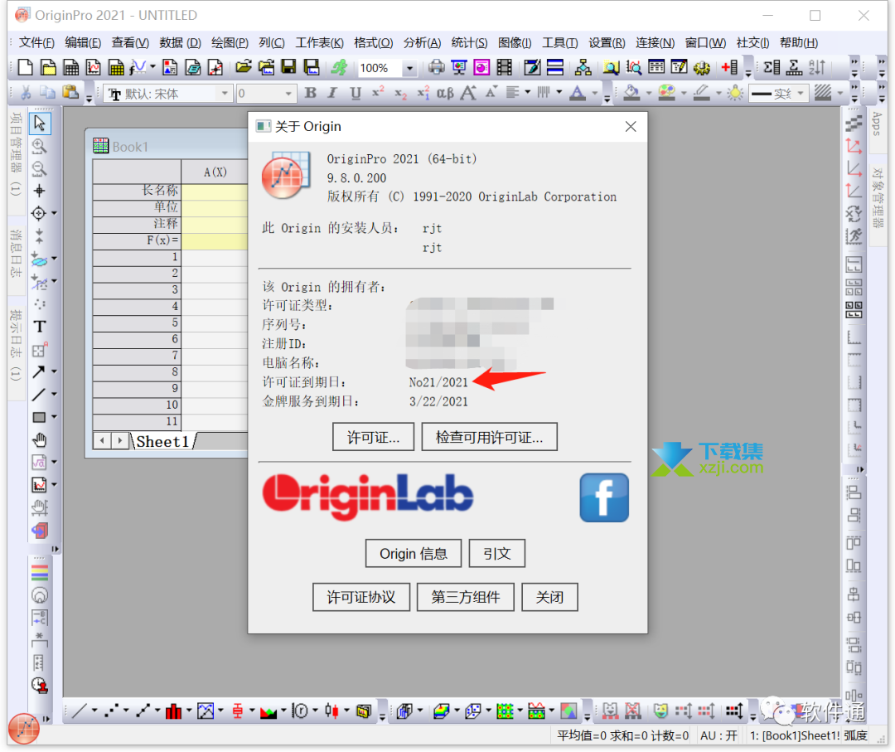This screenshot has height=752, width=895.
Task: Close the 关于 Origin dialog
Action: pos(631,127)
